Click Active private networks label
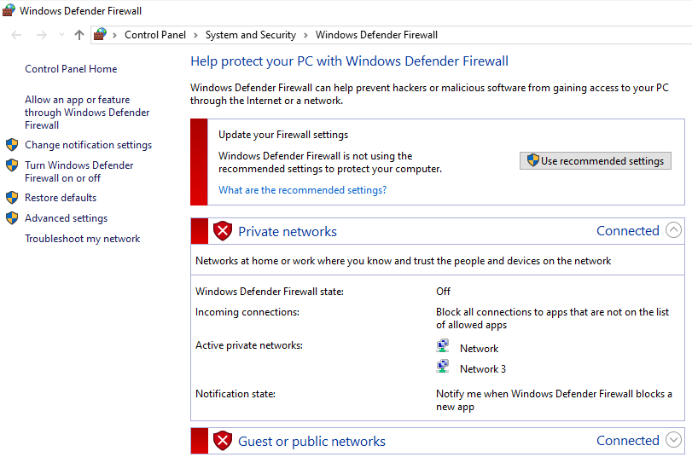Image resolution: width=692 pixels, height=463 pixels. click(x=249, y=345)
